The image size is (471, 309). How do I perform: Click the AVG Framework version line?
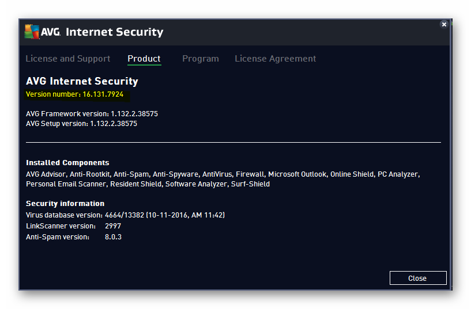point(92,114)
